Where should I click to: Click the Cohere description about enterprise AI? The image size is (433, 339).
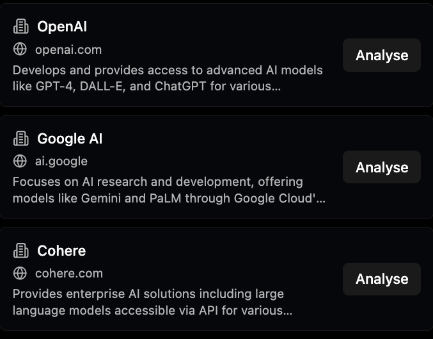[x=152, y=302]
